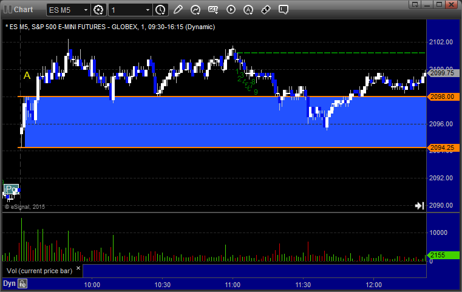Select the green dashed horizontal line

pyautogui.click(x=331, y=53)
